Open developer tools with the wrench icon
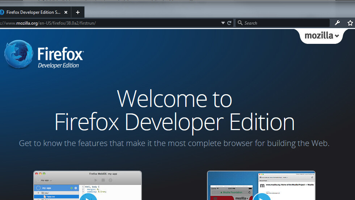Screen dimensions: 355x200 (x=337, y=23)
